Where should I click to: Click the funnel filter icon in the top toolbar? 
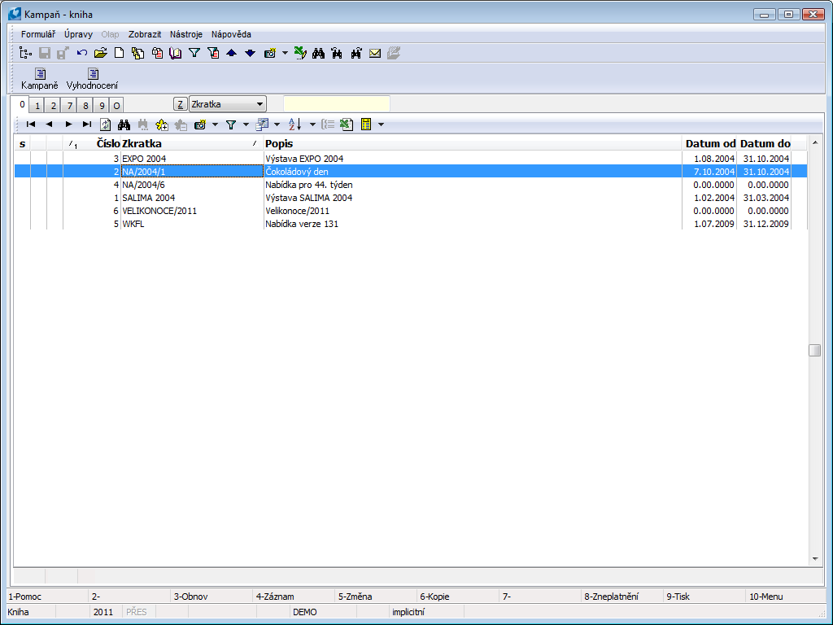[194, 54]
